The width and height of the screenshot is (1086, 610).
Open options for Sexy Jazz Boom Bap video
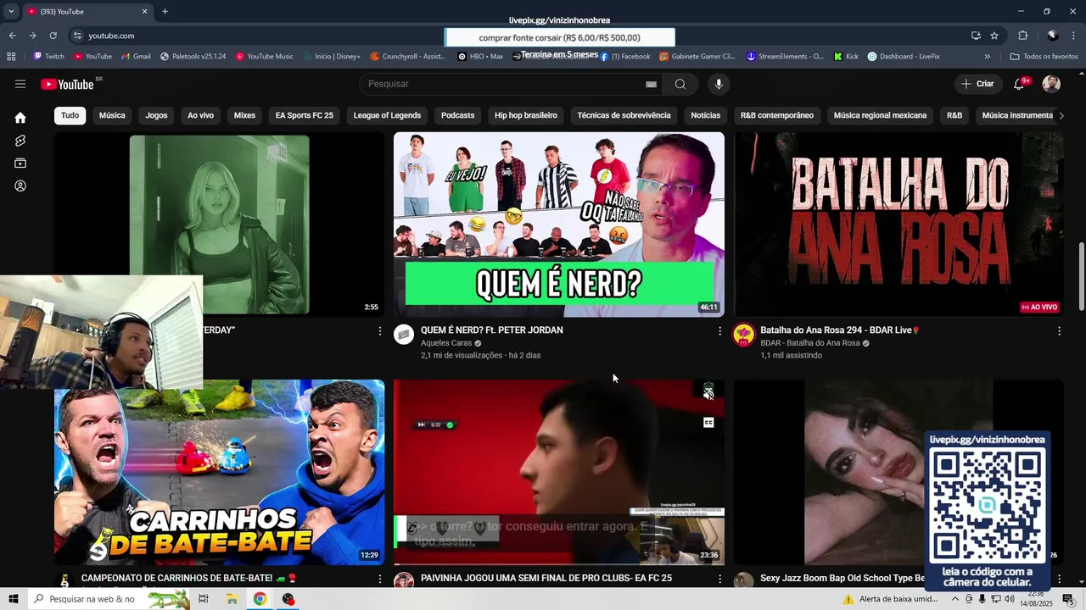1059,579
